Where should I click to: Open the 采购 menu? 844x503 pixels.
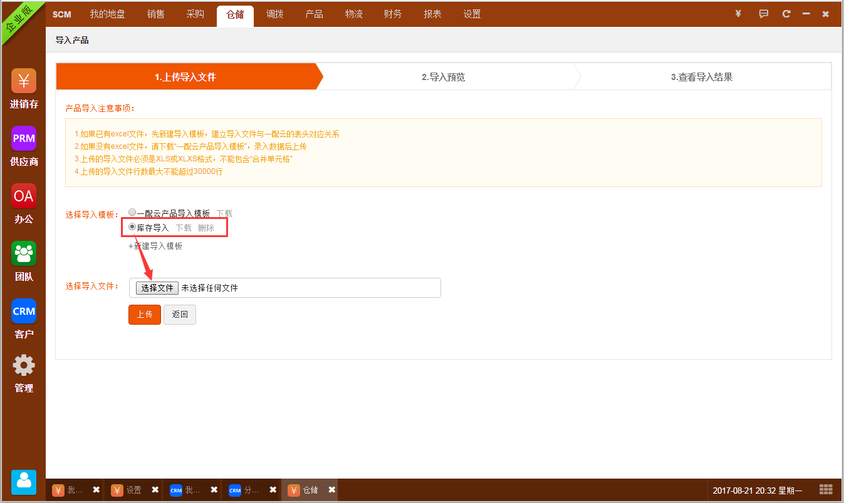coord(195,14)
